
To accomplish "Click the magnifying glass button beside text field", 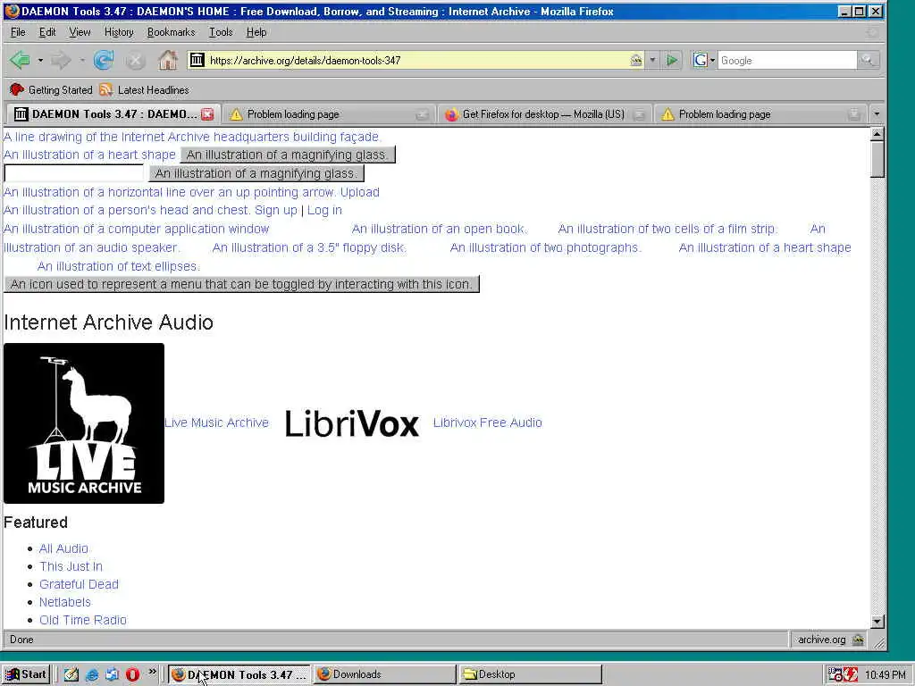I will click(x=256, y=173).
